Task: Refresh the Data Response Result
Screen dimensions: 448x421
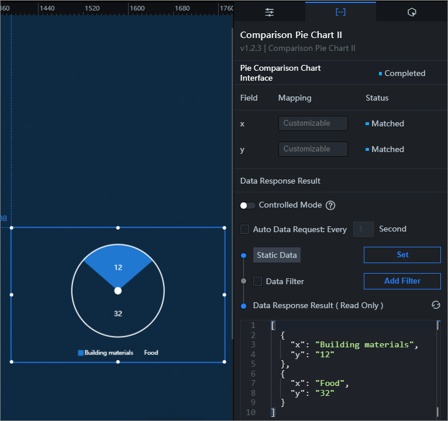Action: point(435,305)
